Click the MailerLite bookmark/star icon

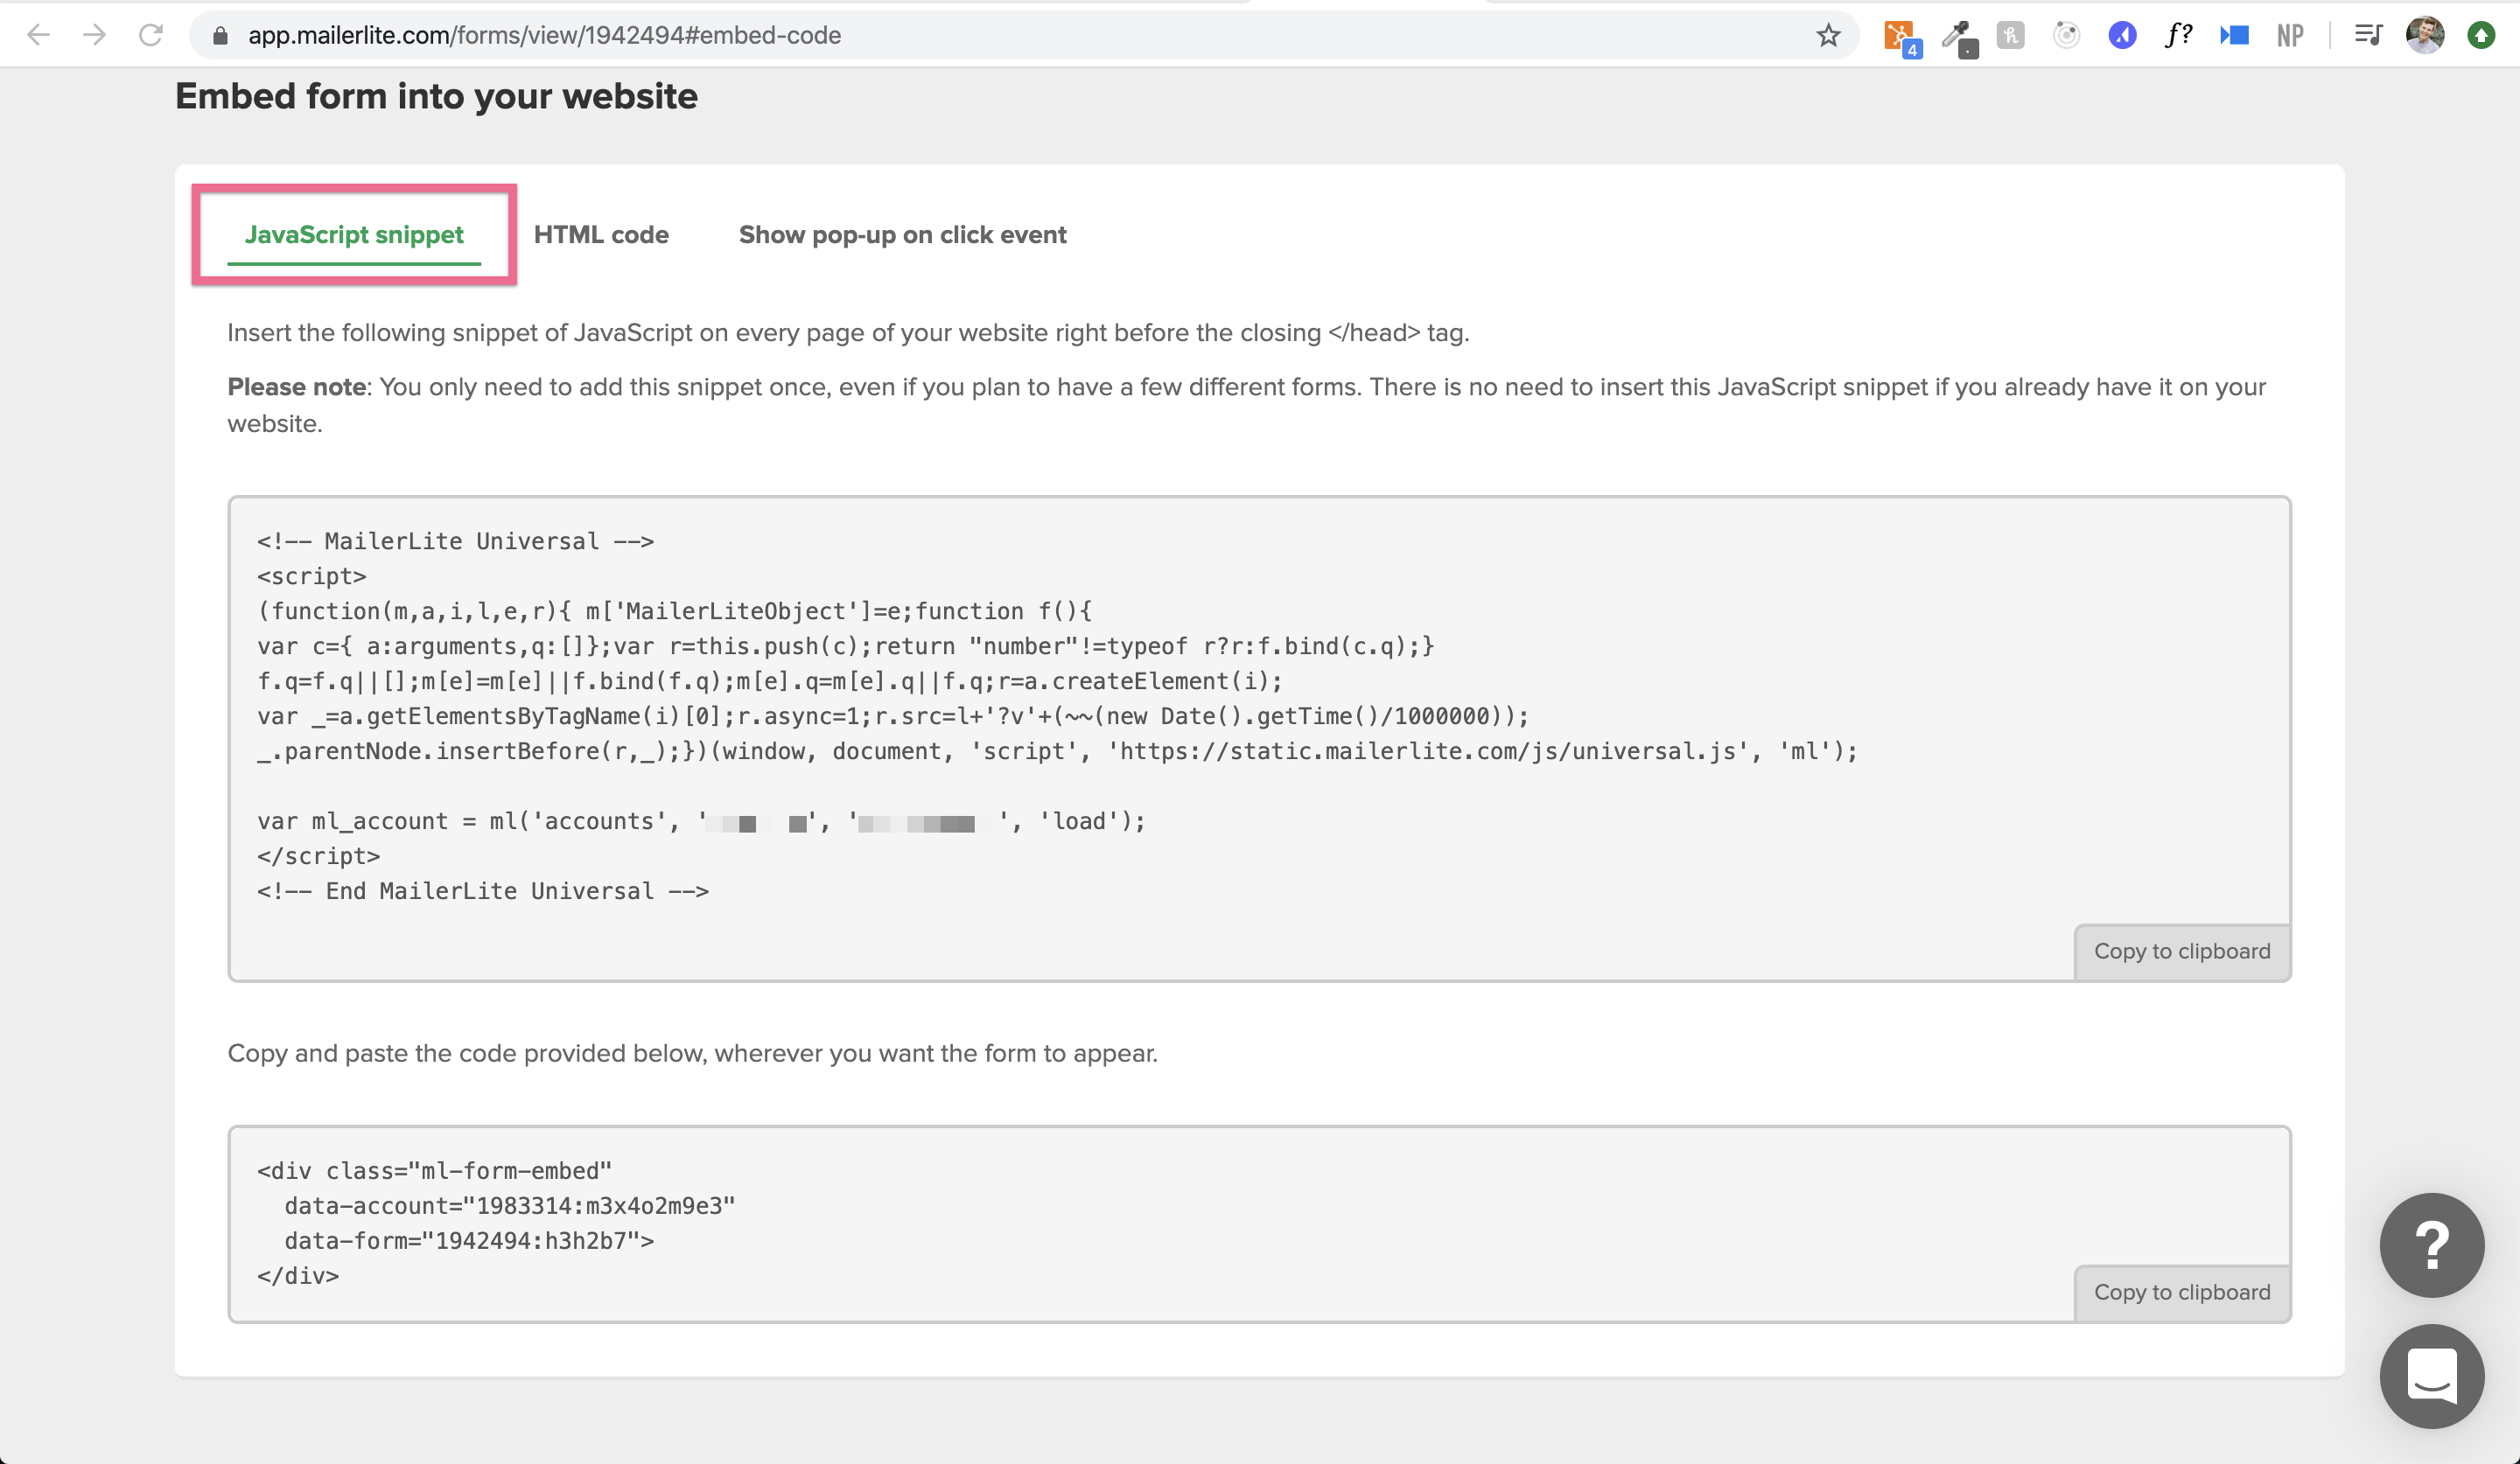1830,35
